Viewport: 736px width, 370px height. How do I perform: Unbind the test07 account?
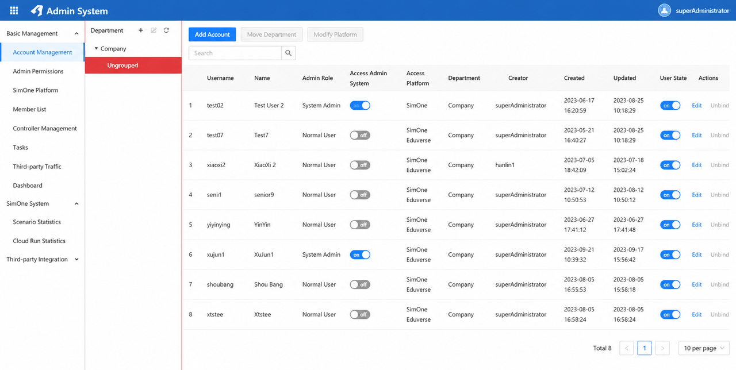[x=720, y=135]
